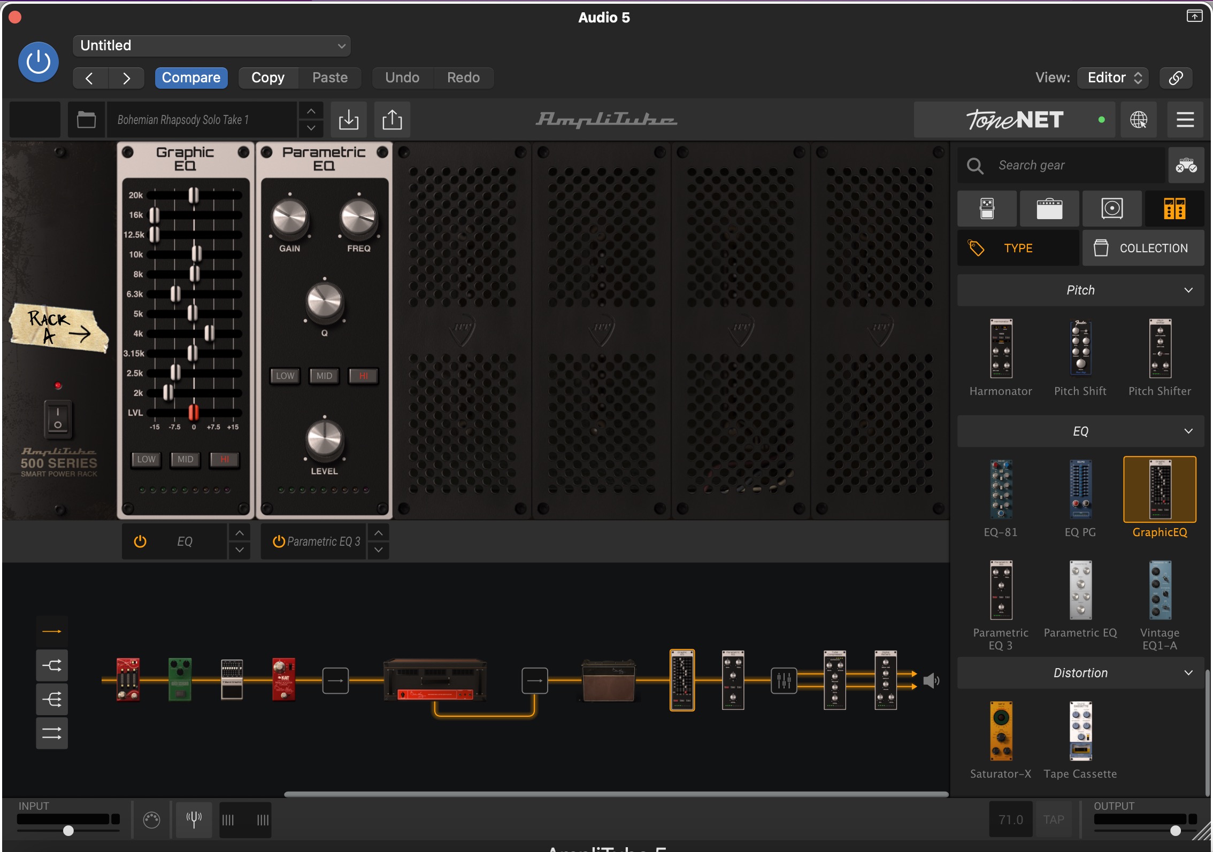Step EQ slot gear selection down
1213x852 pixels.
(240, 549)
